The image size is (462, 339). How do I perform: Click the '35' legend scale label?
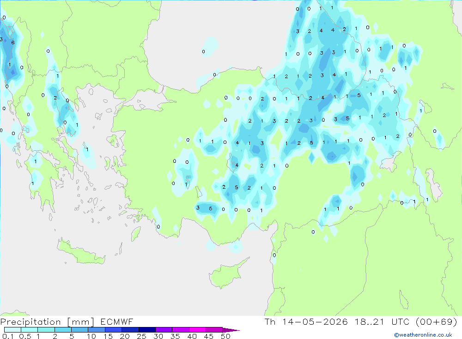pos(175,336)
